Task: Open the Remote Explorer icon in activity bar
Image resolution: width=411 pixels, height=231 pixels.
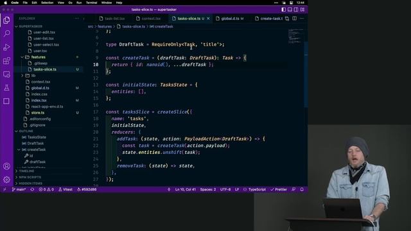Action: click(6, 74)
